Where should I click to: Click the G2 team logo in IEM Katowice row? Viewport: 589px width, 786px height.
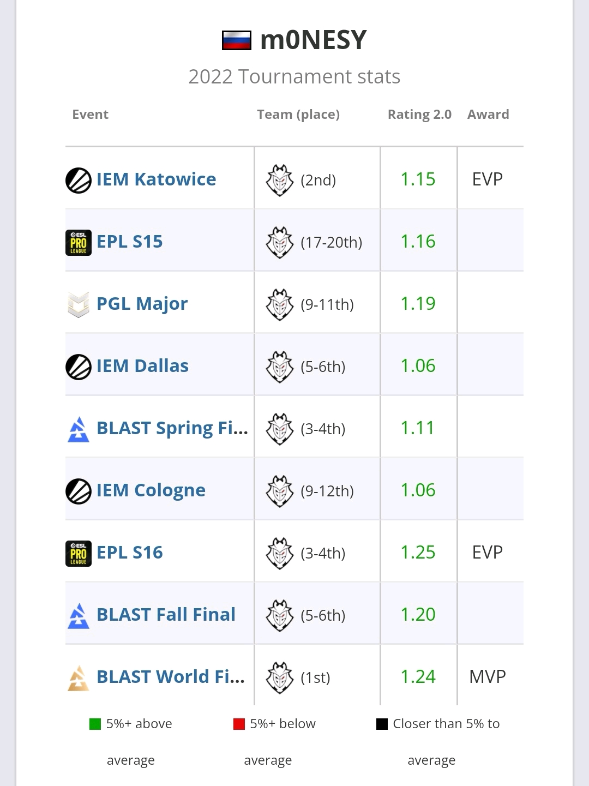[280, 180]
